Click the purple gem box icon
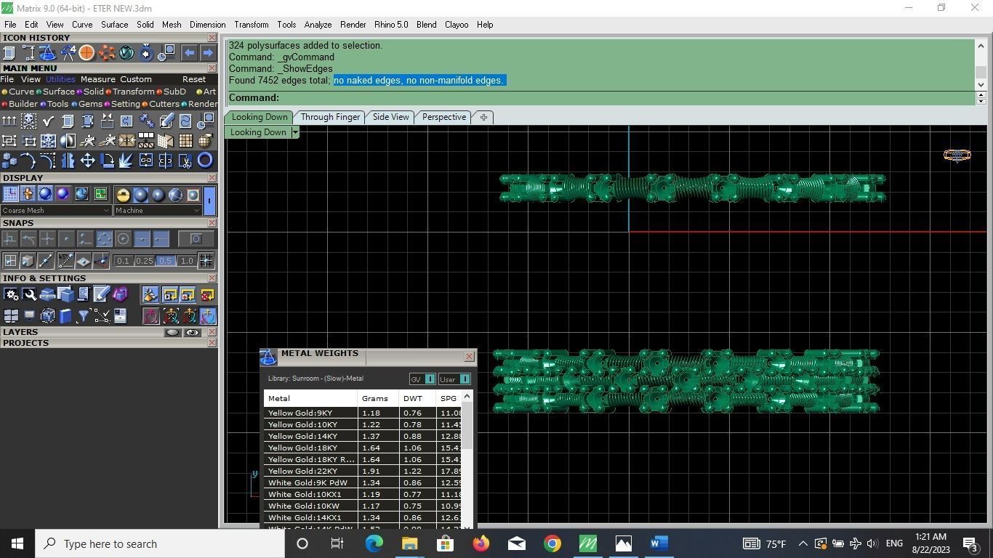Image resolution: width=993 pixels, height=558 pixels. [x=120, y=294]
